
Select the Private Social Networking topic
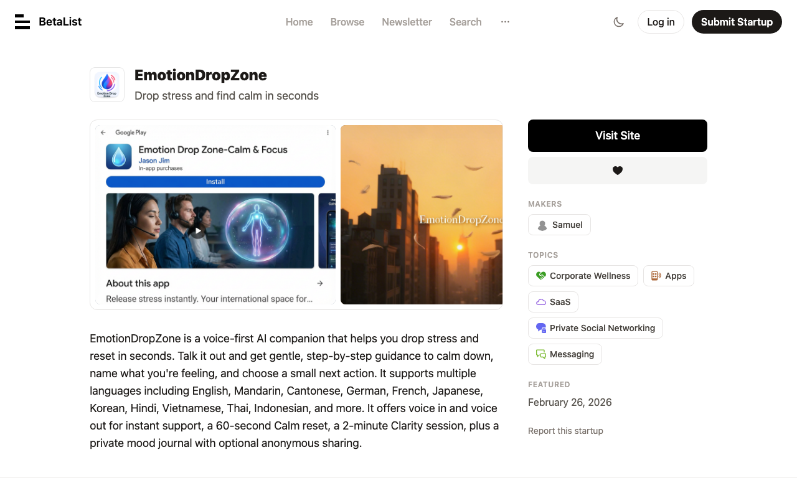coord(595,328)
